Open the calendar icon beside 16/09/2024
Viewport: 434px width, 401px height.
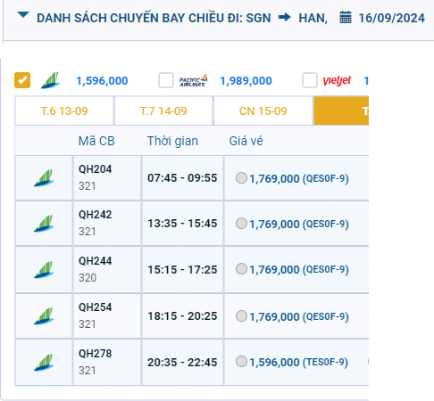coord(346,17)
